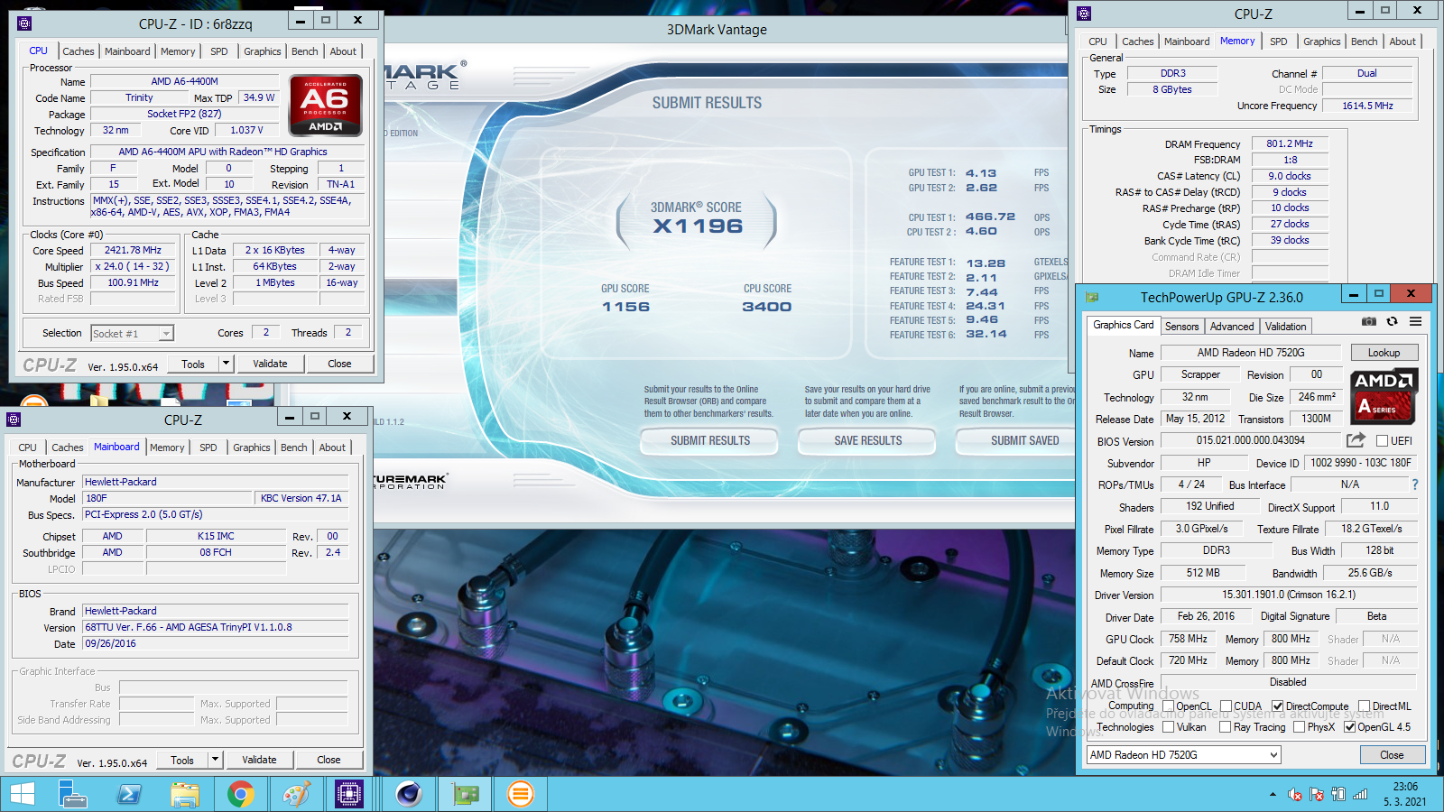This screenshot has height=812, width=1444.
Task: Toggle the Vulkan checkbox
Action: pyautogui.click(x=1168, y=727)
